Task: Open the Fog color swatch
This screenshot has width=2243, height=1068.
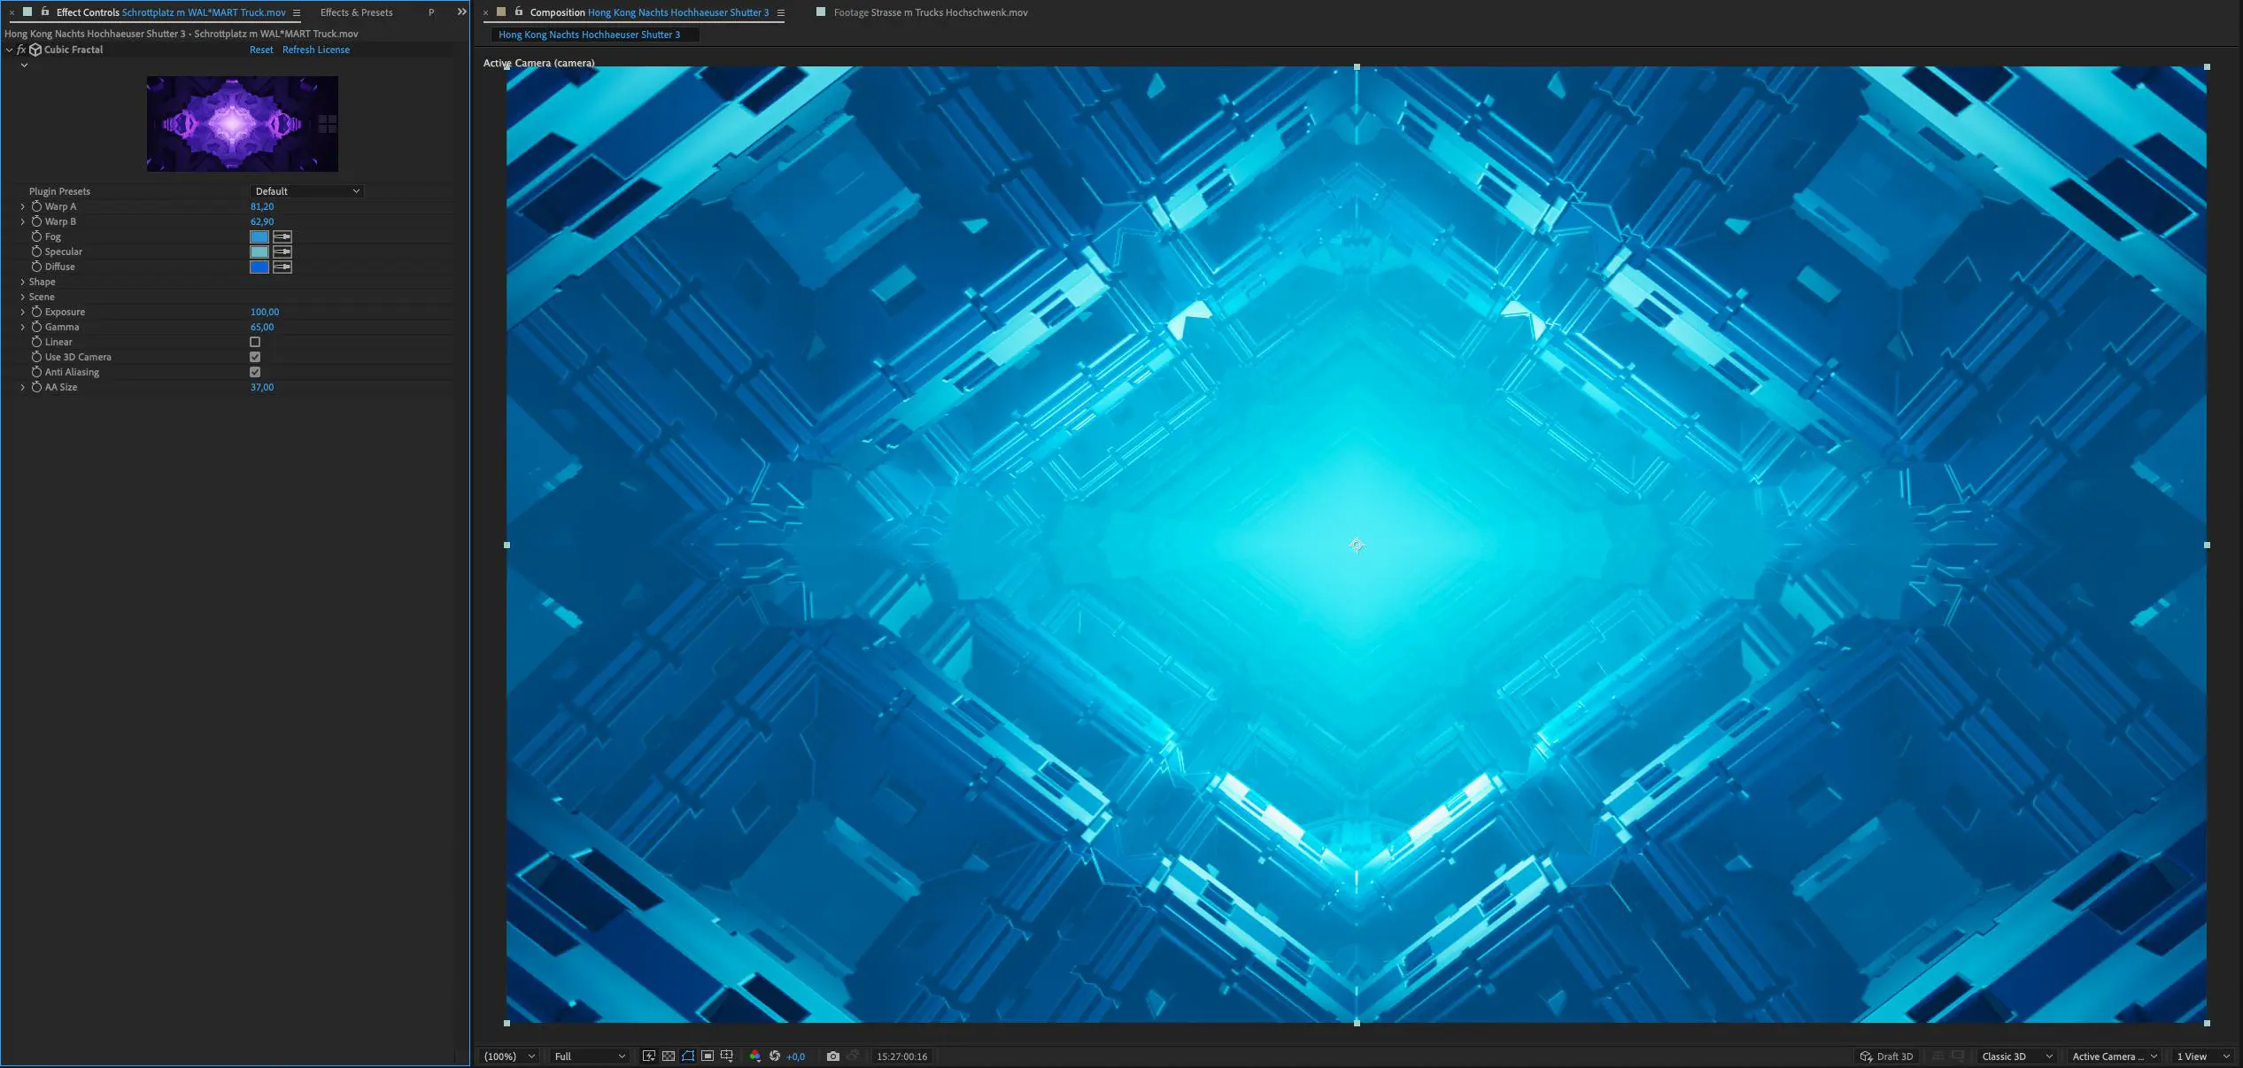Action: [x=259, y=236]
